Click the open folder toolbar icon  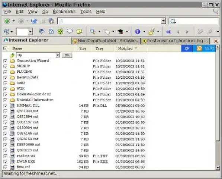pyautogui.click(x=151, y=32)
